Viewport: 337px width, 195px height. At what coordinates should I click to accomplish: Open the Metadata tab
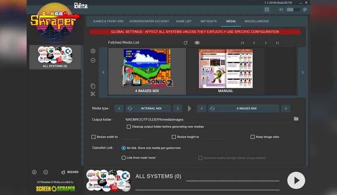pos(209,21)
